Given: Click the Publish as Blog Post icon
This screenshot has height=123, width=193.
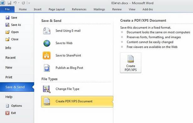Looking at the screenshot, I should tap(47, 68).
